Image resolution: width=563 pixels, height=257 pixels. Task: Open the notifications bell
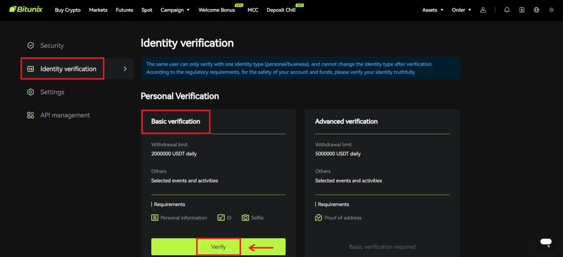(507, 10)
